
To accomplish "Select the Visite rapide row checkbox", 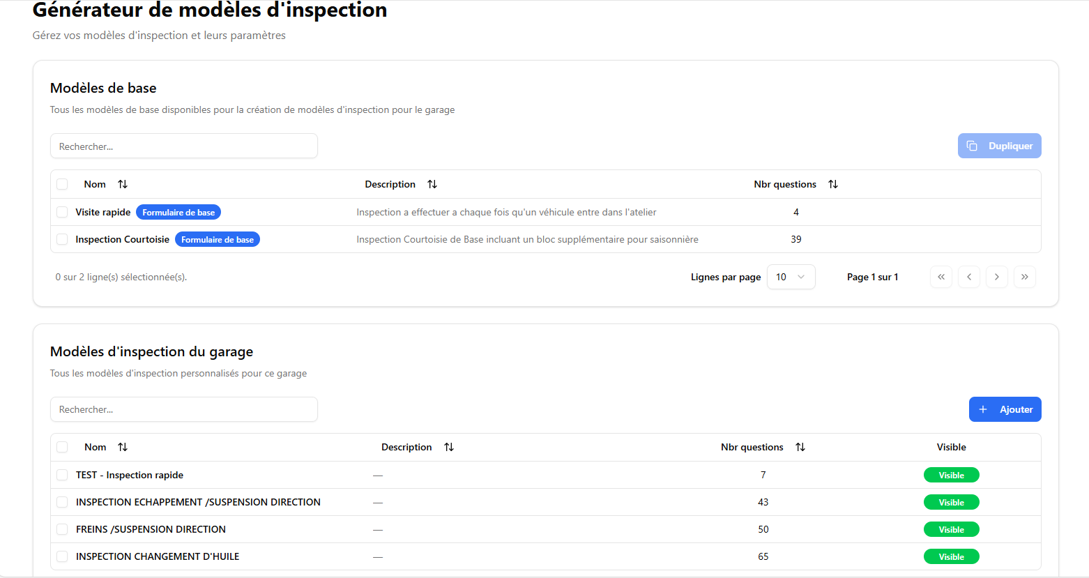I will (62, 212).
